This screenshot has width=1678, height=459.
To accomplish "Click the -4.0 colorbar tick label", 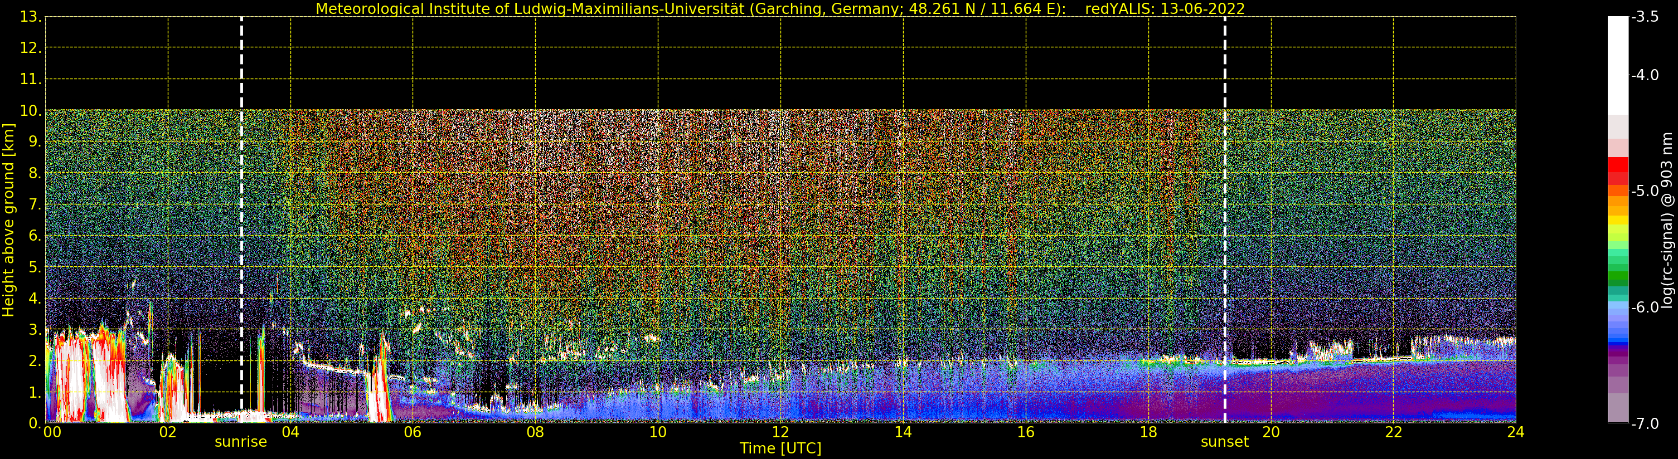I will click(1645, 76).
